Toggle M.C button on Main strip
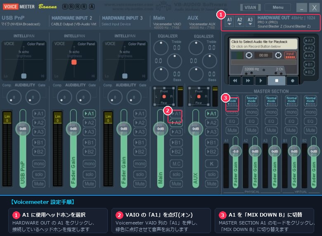322x236 pixels. pos(176,164)
